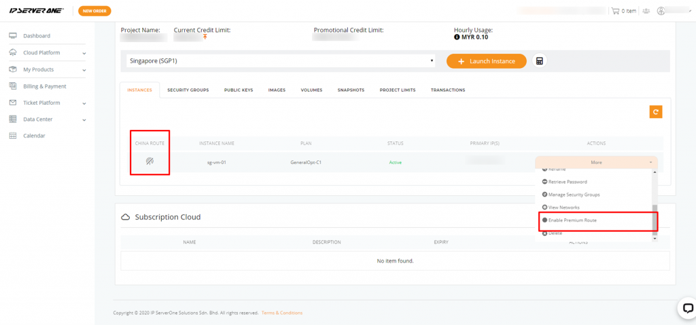Switch to the Project Limits tab
696x325 pixels.
397,90
